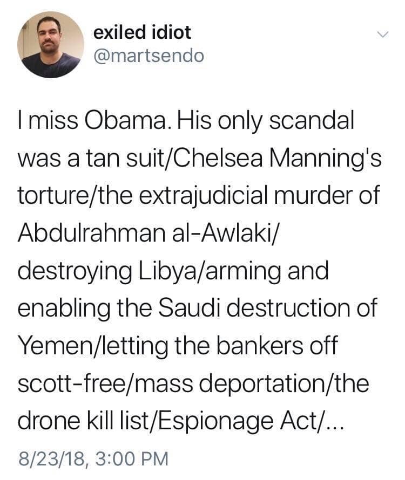Open the exiled idiot profile picture

click(51, 45)
